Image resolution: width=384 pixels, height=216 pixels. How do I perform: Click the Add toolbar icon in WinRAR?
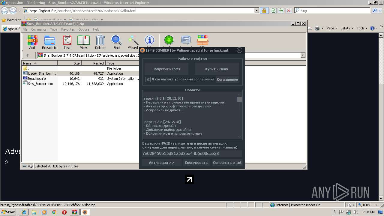[32, 42]
